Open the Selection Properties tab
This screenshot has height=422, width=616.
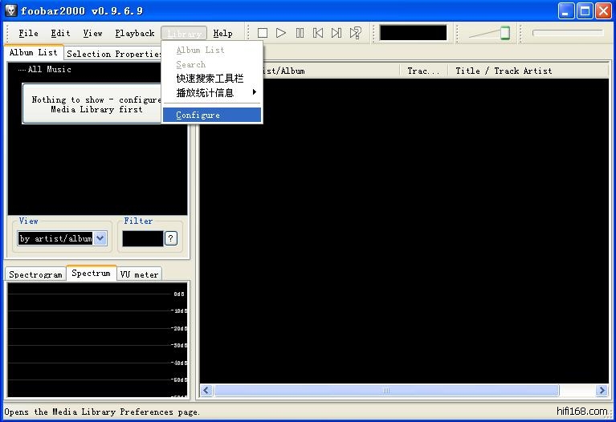pos(114,54)
